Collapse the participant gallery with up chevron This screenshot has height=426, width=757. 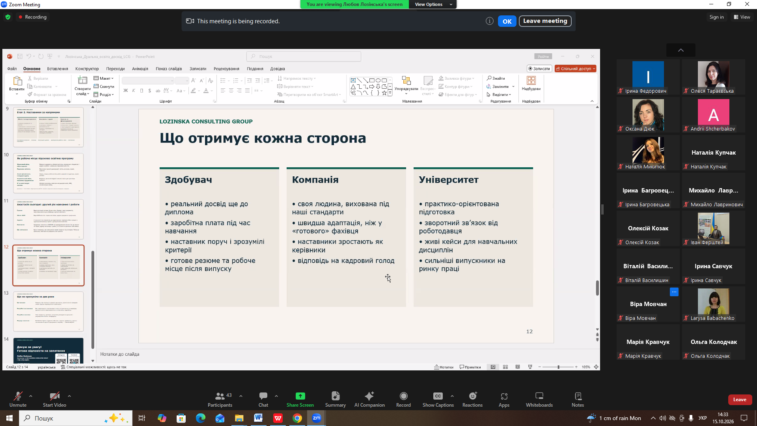(x=681, y=50)
